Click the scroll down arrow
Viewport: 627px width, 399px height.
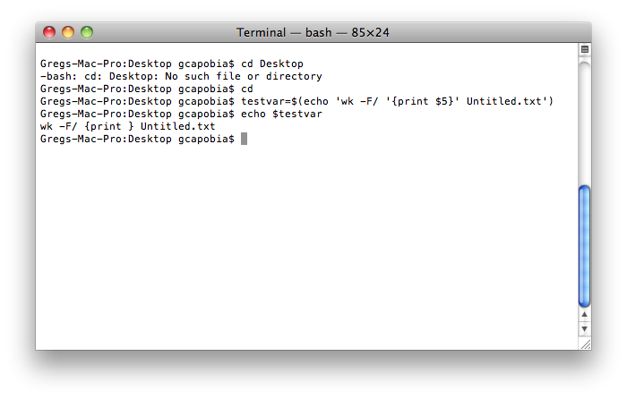tap(585, 328)
